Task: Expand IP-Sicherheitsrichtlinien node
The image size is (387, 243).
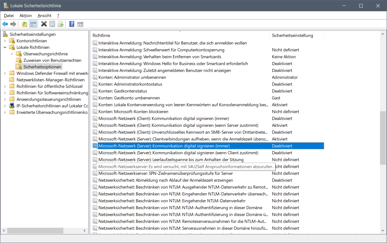Action: (5, 106)
